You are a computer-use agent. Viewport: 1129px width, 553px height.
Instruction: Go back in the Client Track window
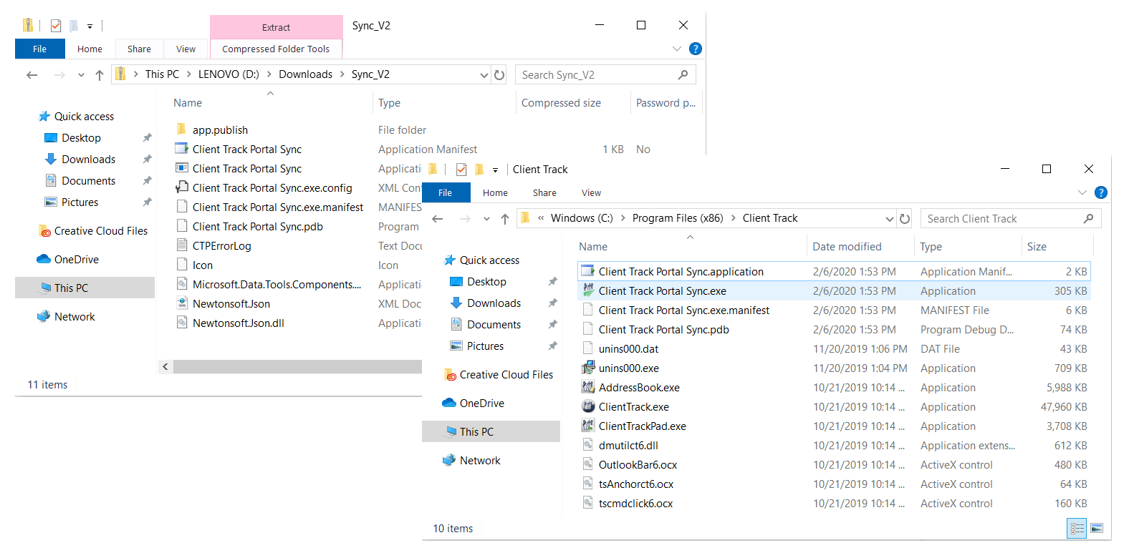pos(438,219)
